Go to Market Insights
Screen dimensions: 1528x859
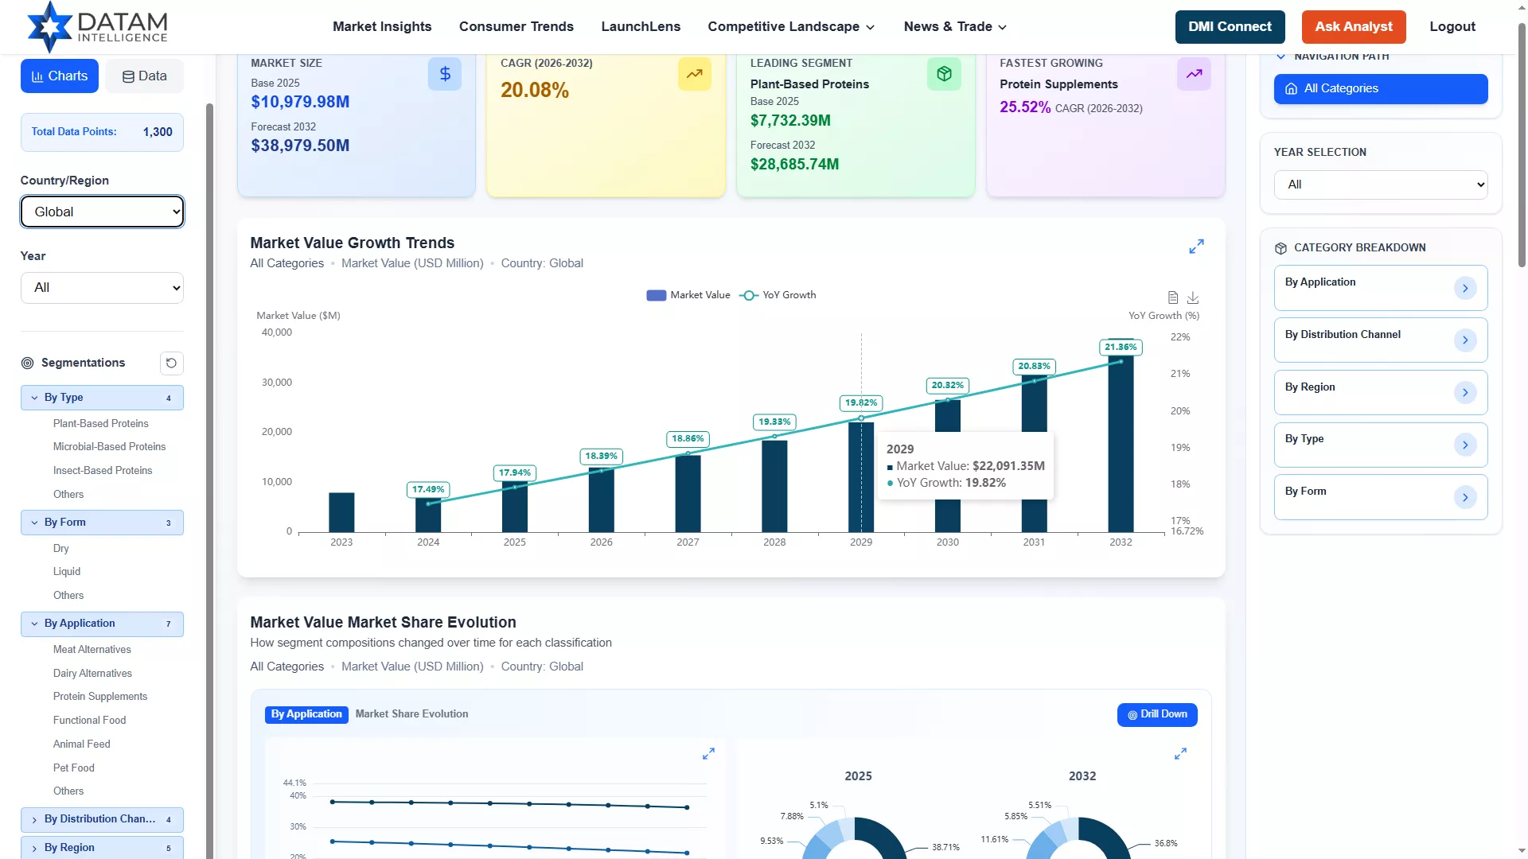tap(382, 26)
